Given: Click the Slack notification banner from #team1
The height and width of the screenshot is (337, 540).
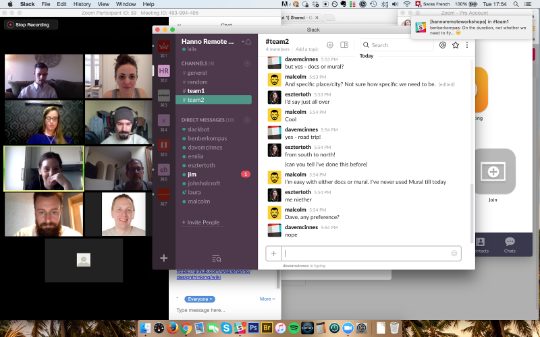Looking at the screenshot, I should [x=471, y=27].
